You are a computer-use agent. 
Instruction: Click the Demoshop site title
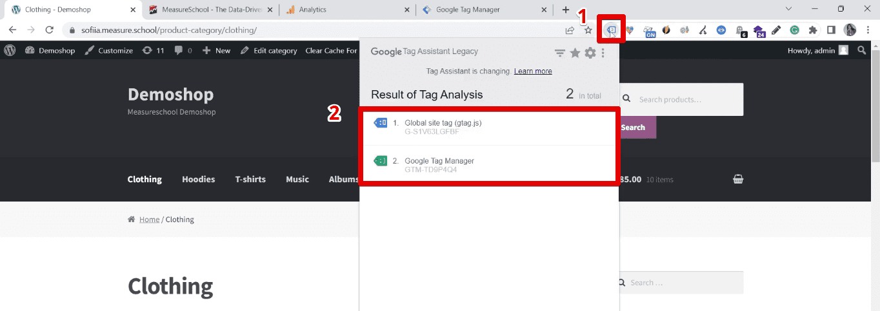coord(170,95)
